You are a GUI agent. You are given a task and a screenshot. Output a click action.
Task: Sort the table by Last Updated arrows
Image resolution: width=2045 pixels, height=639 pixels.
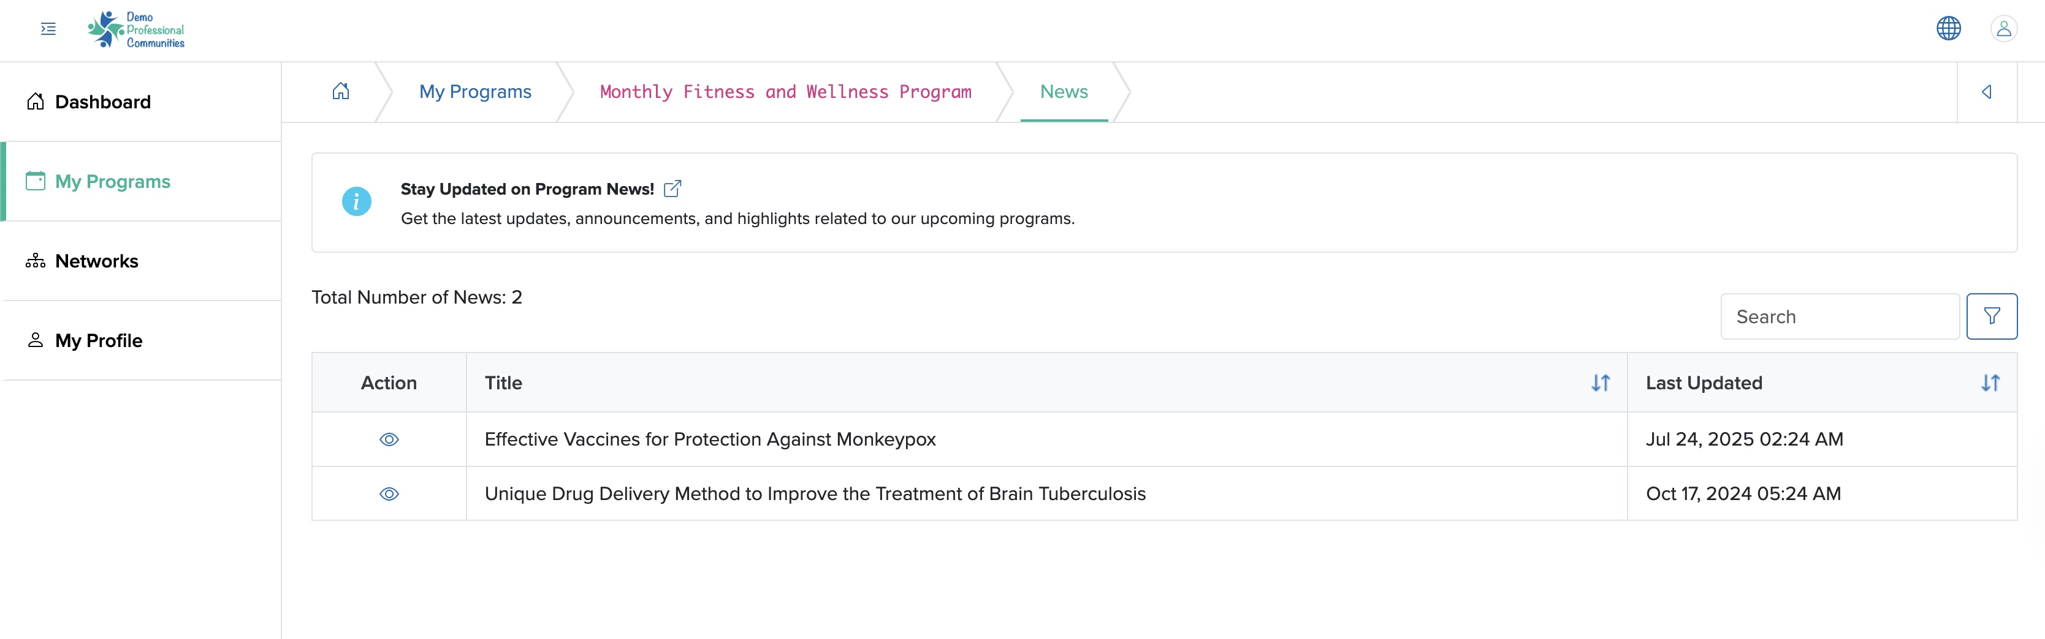tap(1990, 383)
